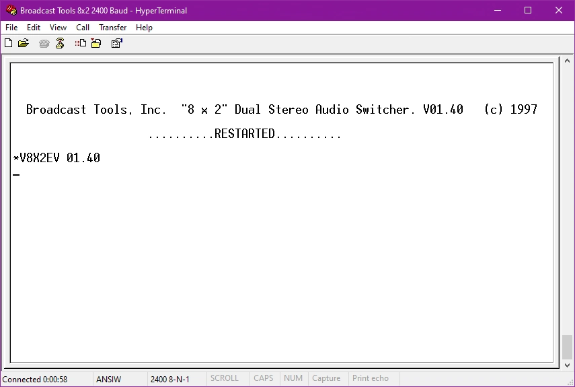Image resolution: width=575 pixels, height=387 pixels.
Task: Click the CAPS status indicator
Action: [x=264, y=378]
